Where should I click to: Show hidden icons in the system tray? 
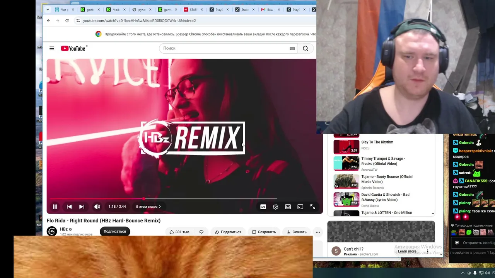(x=463, y=273)
